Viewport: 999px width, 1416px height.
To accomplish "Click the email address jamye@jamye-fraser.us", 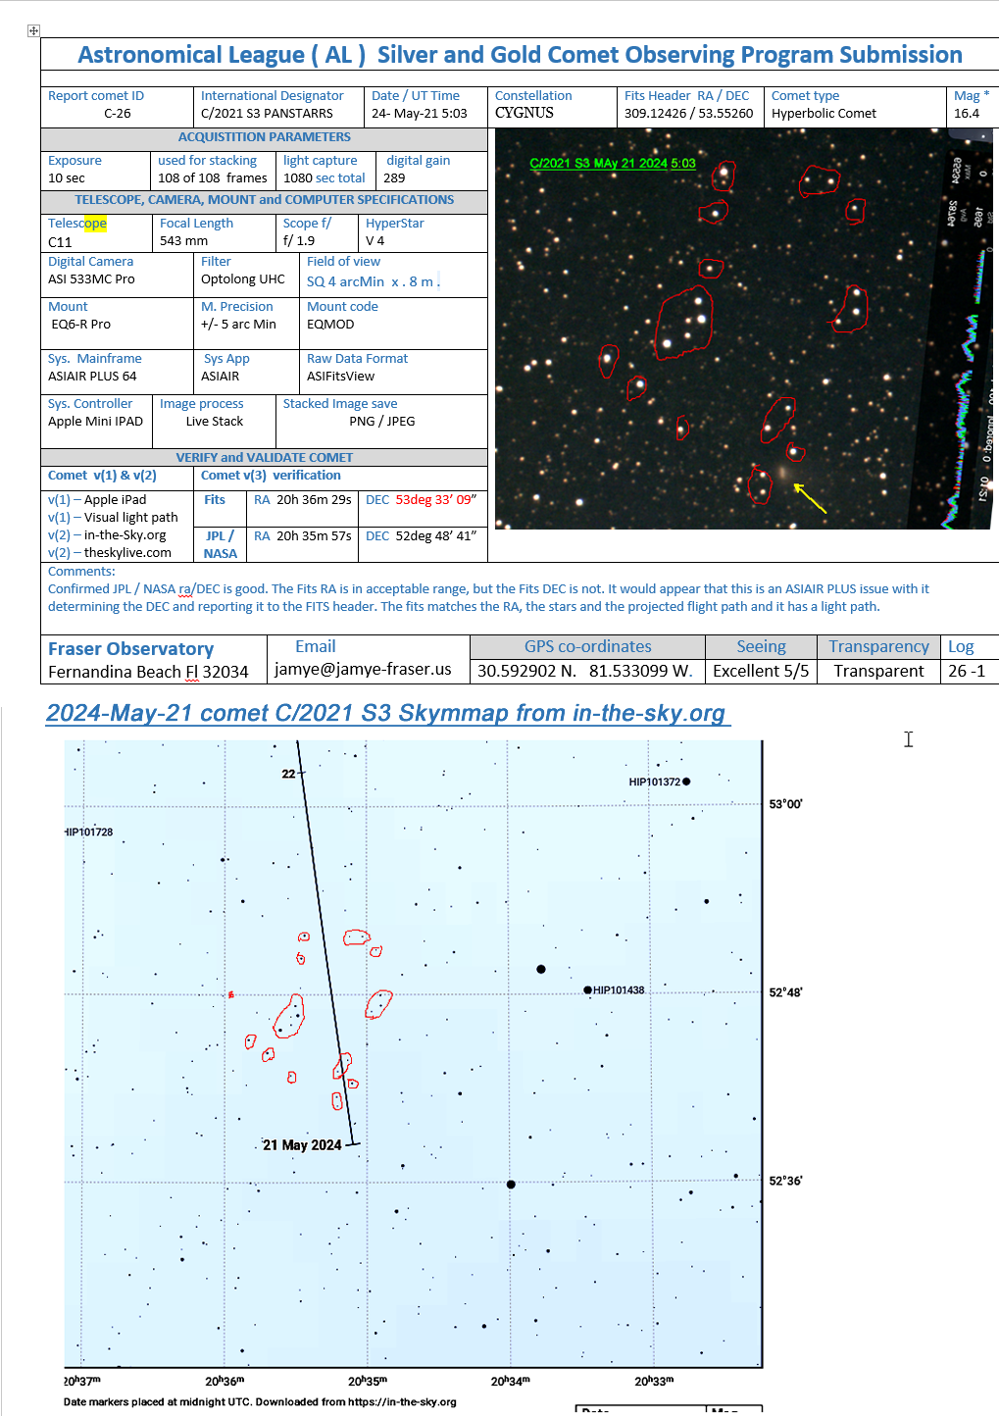I will [363, 669].
